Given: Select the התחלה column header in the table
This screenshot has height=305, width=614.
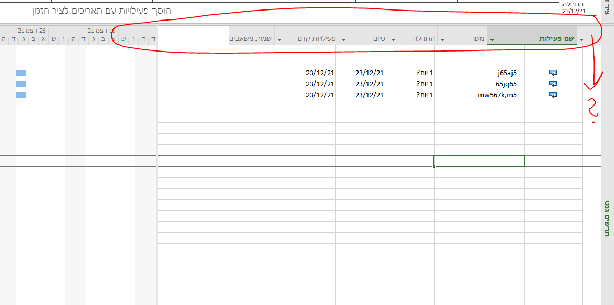Looking at the screenshot, I should [413, 35].
